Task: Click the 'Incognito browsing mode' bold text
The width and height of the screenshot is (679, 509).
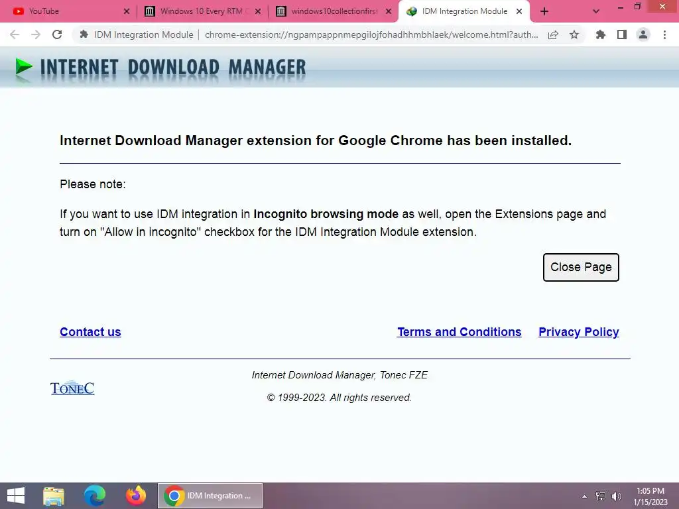Action: tap(326, 214)
